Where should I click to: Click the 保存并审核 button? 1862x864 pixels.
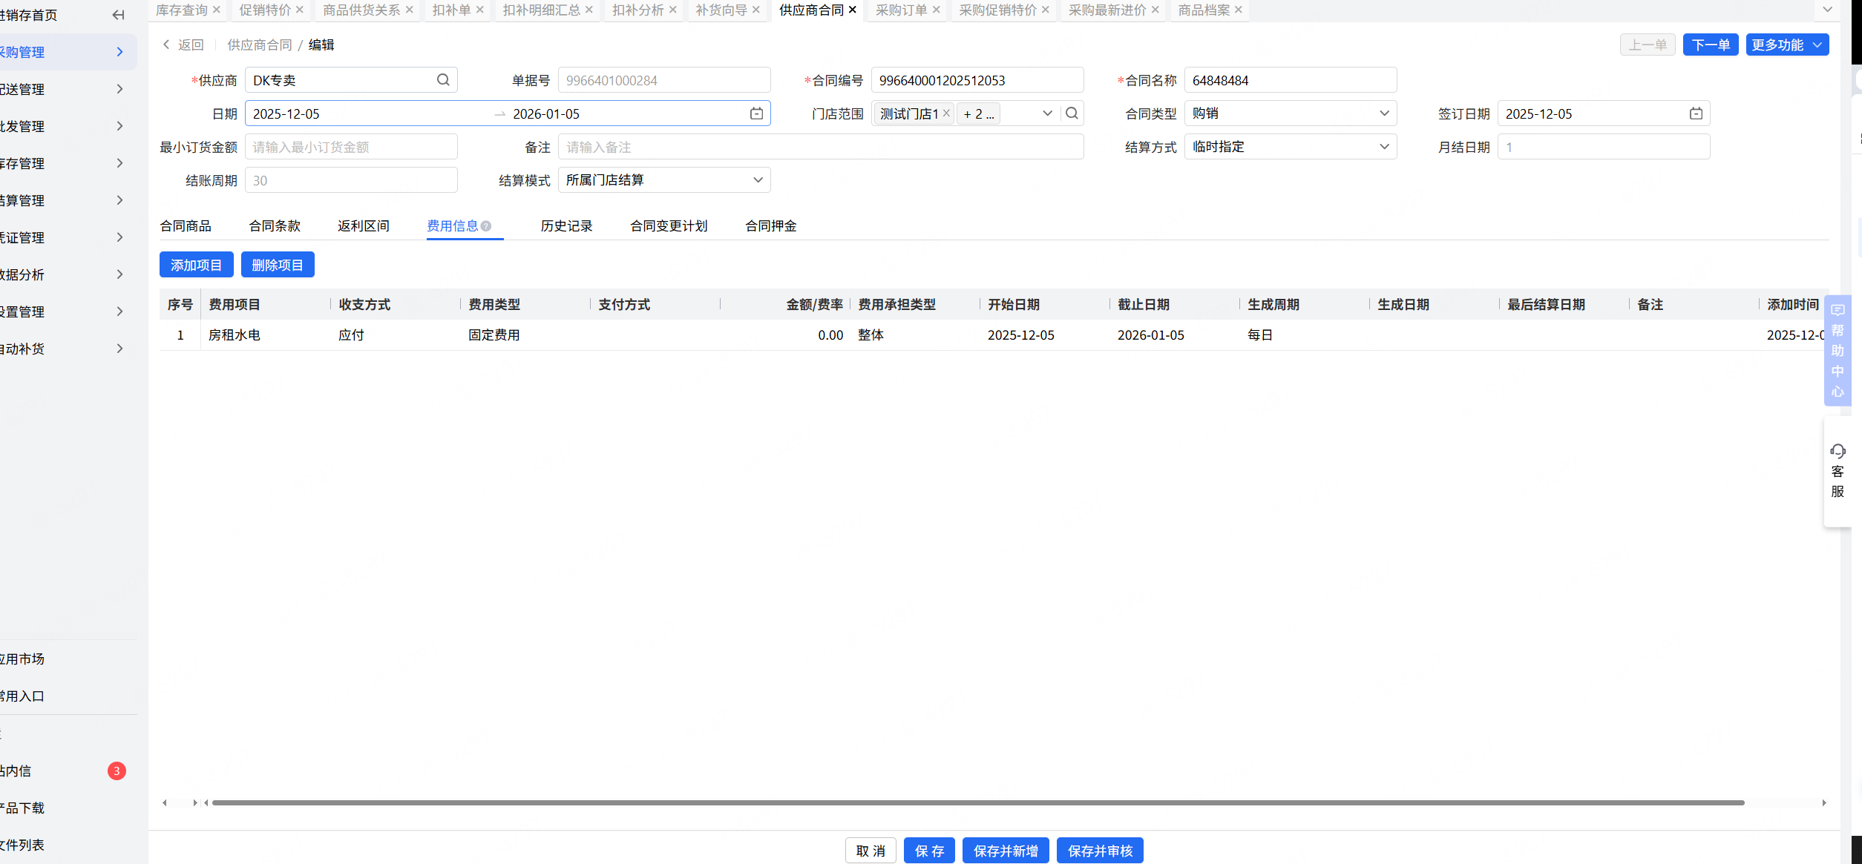[x=1099, y=851]
